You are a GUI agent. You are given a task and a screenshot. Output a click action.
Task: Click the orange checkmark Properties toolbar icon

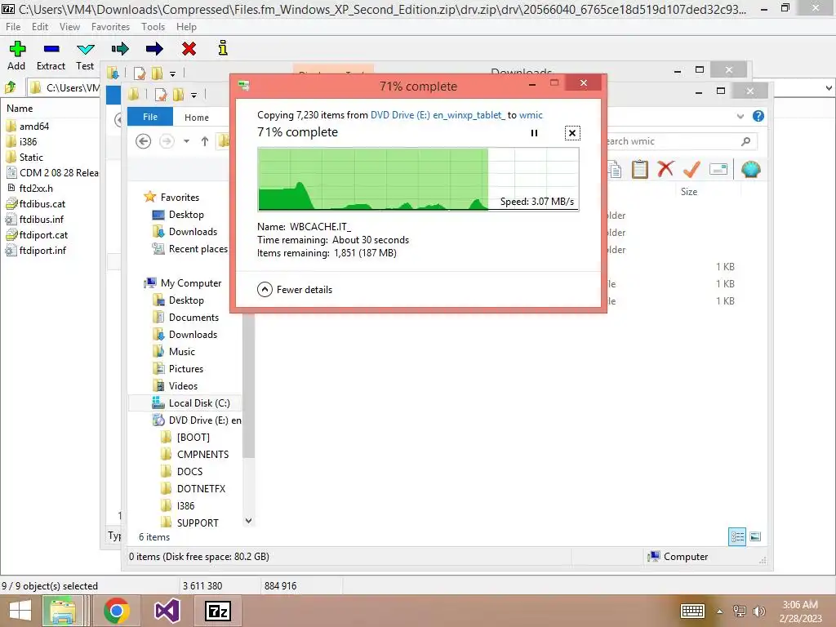tap(691, 170)
